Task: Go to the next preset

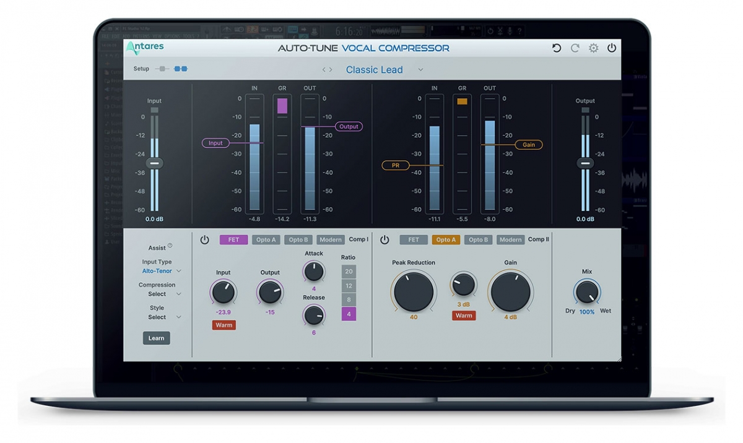Action: [x=331, y=70]
